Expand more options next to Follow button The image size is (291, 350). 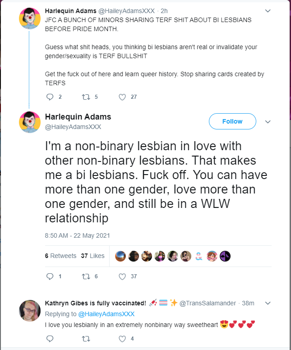point(268,122)
